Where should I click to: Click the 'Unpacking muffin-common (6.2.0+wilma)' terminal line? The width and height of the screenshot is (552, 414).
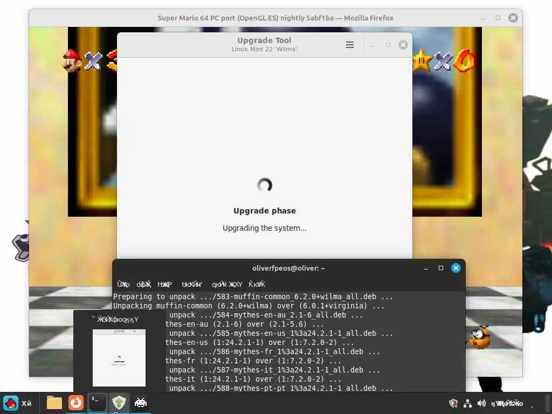coord(249,306)
